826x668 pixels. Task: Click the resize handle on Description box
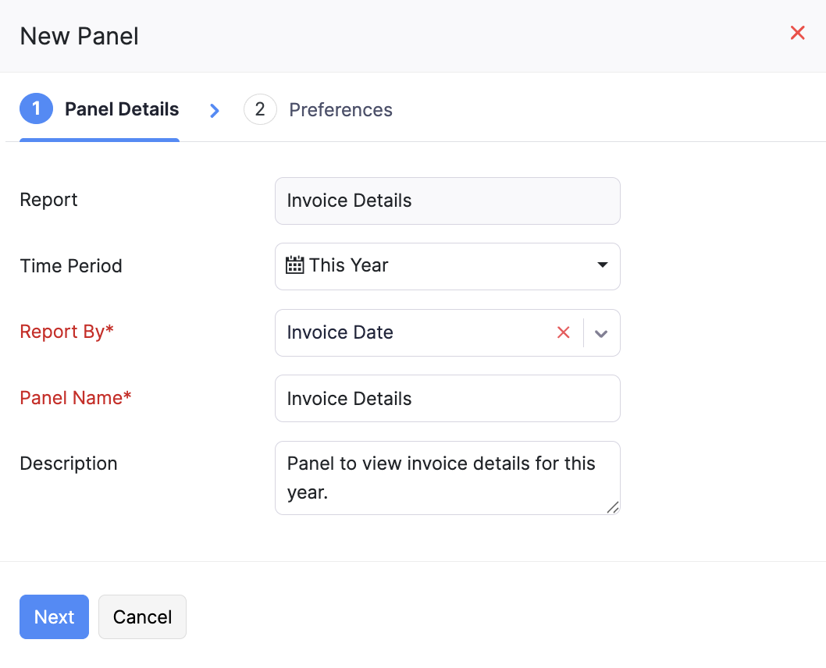614,508
